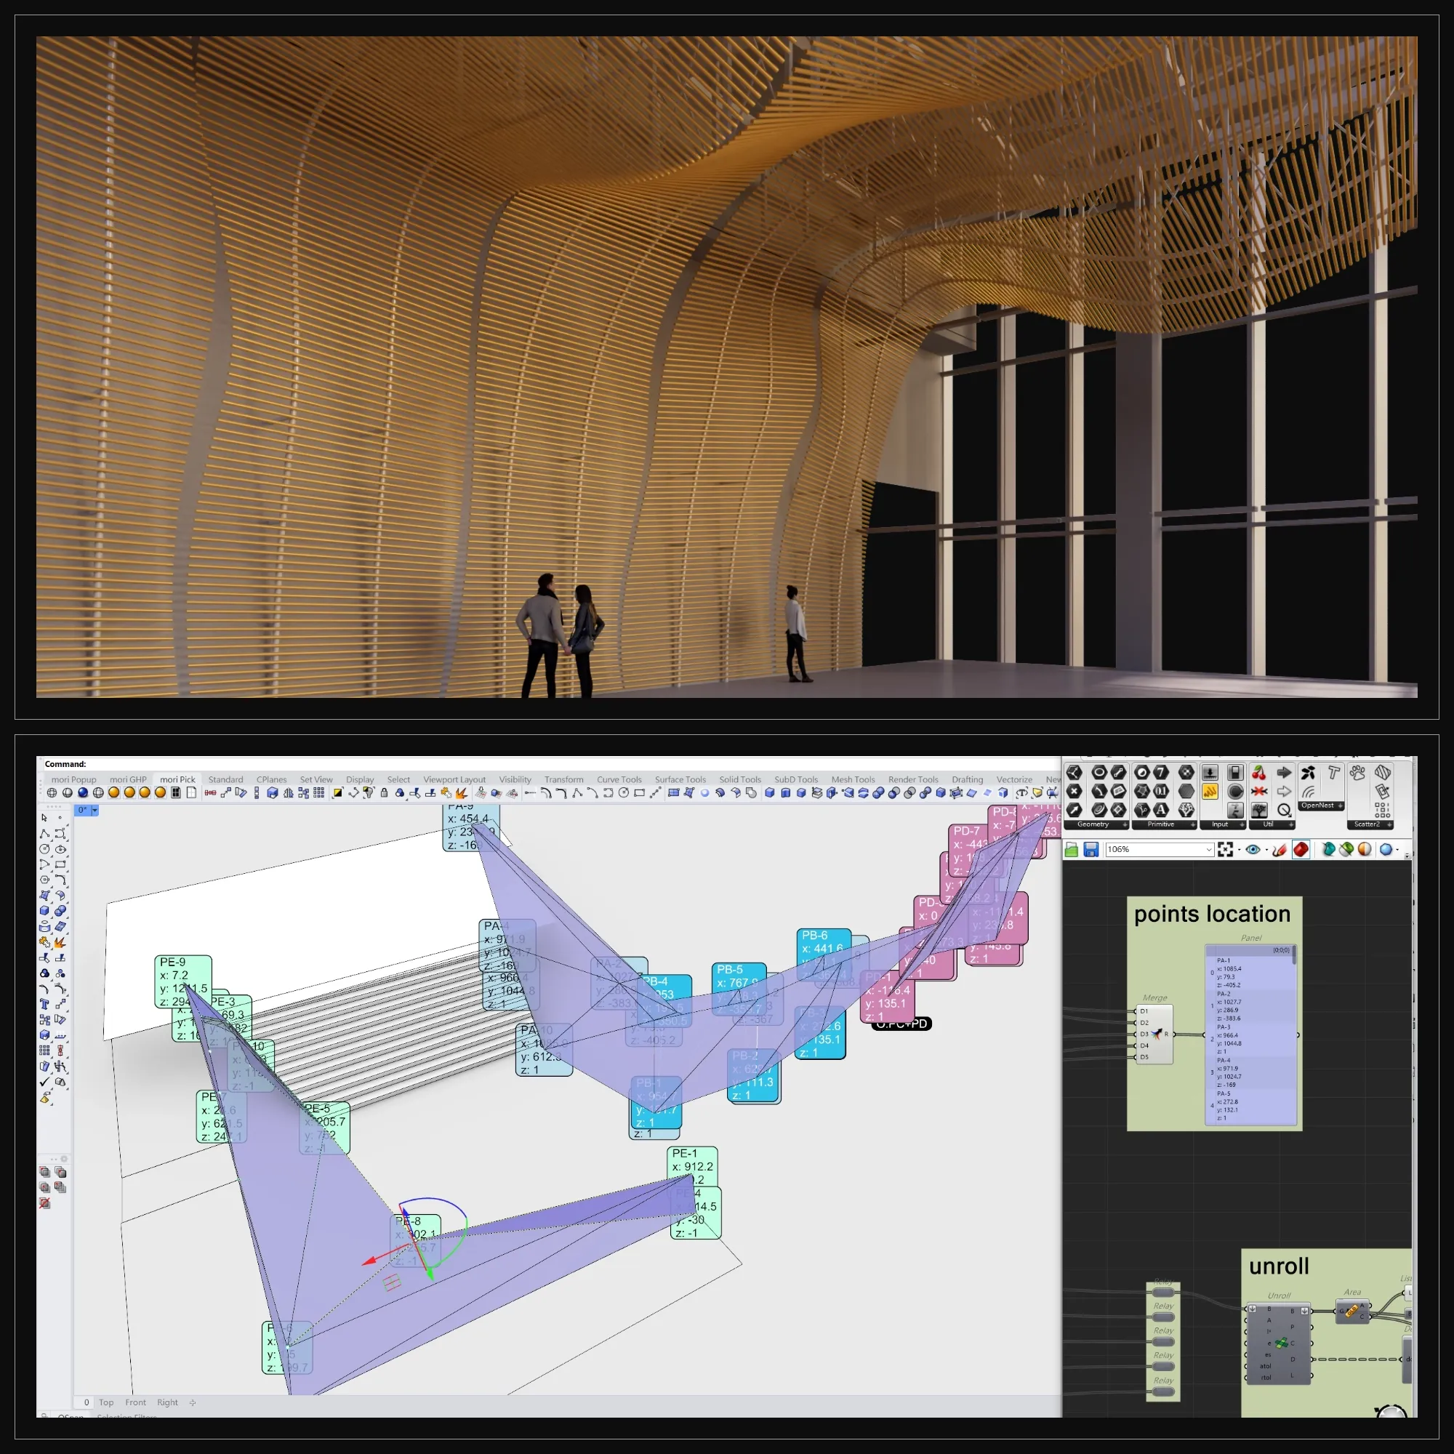Select the tree icon in Util group
This screenshot has height=1454, width=1454.
coord(1259,811)
